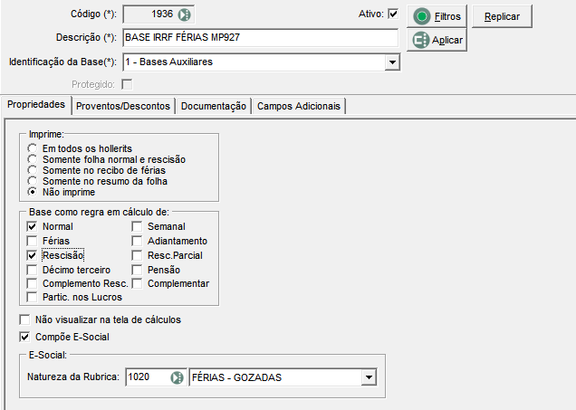
Task: Open the Proventos/Descontos tab
Action: click(123, 106)
